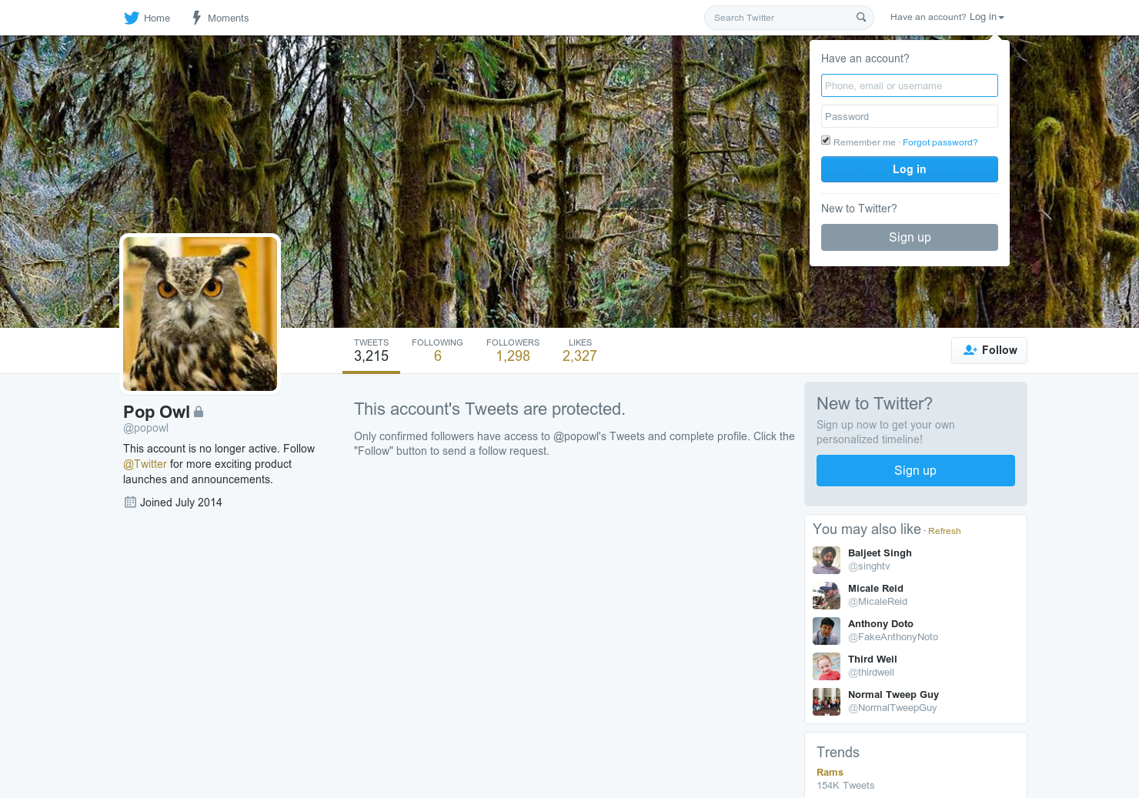1139x798 pixels.
Task: Focus the Password field
Action: coord(910,116)
